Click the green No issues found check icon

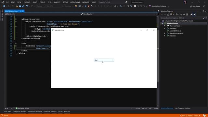(17, 108)
